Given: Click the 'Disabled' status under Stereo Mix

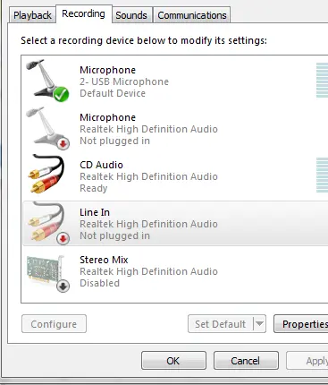Looking at the screenshot, I should click(x=99, y=283).
